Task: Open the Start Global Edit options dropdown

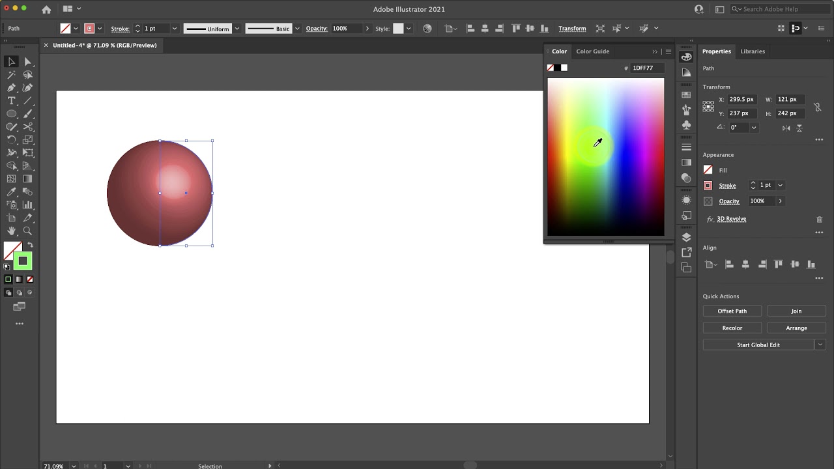Action: (x=820, y=345)
